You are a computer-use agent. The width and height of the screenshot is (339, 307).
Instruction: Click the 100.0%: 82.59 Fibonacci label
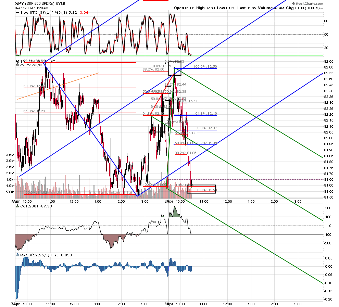(x=205, y=66)
